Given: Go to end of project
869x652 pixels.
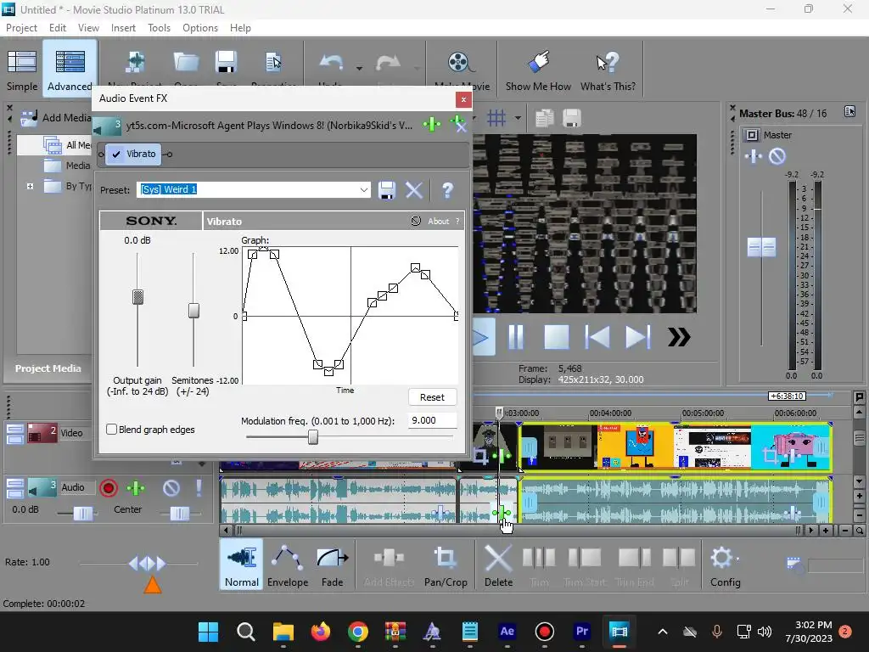Looking at the screenshot, I should point(638,337).
